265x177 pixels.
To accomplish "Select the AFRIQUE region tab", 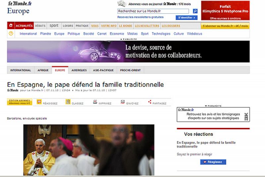I will pos(43,70).
